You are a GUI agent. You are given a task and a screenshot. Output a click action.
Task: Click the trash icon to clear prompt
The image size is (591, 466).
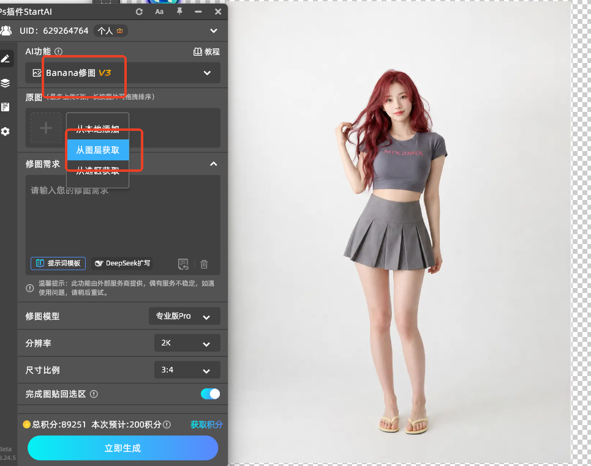click(205, 264)
